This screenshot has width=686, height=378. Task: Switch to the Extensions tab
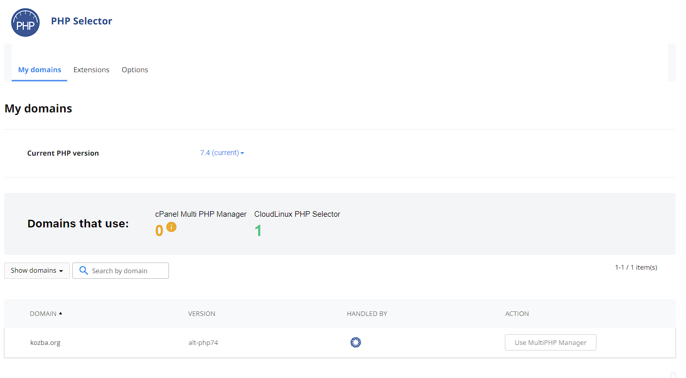(92, 70)
